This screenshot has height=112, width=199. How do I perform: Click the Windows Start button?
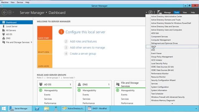point(4,109)
